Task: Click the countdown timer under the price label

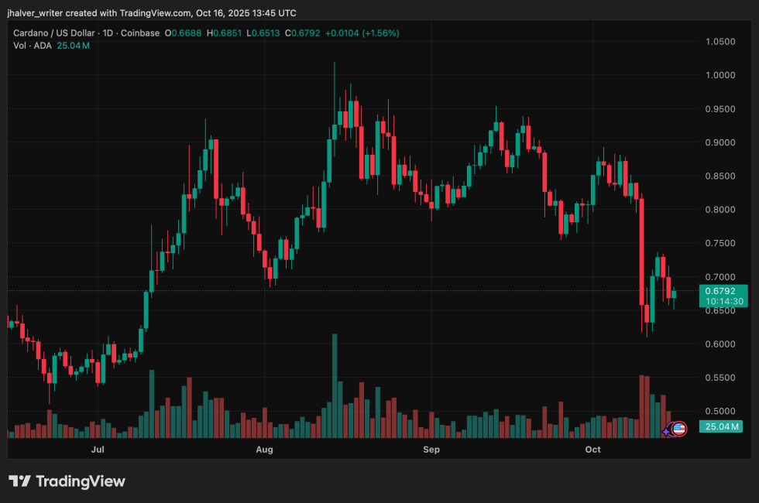Action: pos(722,300)
